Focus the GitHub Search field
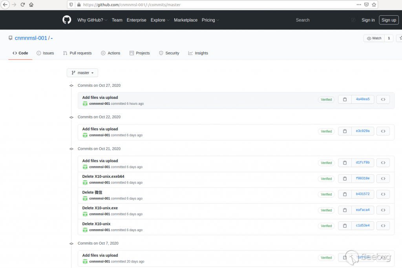 (x=322, y=20)
